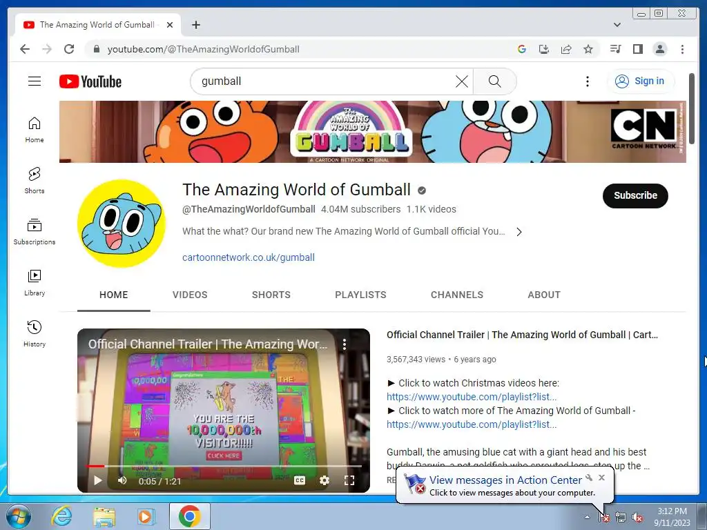Click the Chrome address bar URL
Viewport: 707px width, 530px height.
(x=204, y=49)
